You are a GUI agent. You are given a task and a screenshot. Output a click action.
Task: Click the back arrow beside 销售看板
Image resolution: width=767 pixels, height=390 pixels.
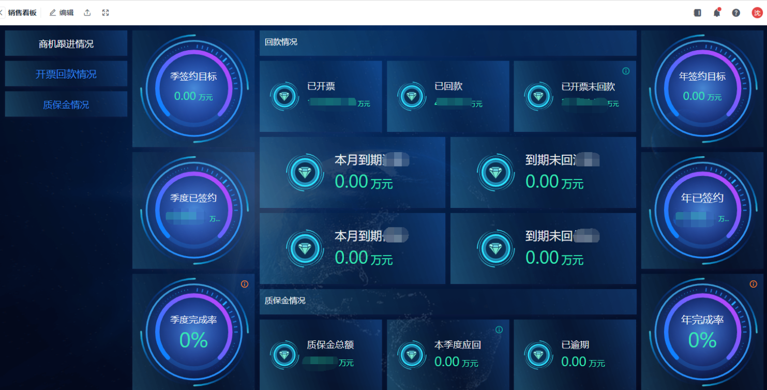tap(2, 13)
